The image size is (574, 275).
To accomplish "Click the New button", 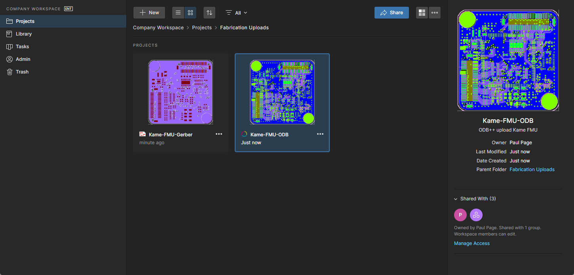I will [149, 13].
